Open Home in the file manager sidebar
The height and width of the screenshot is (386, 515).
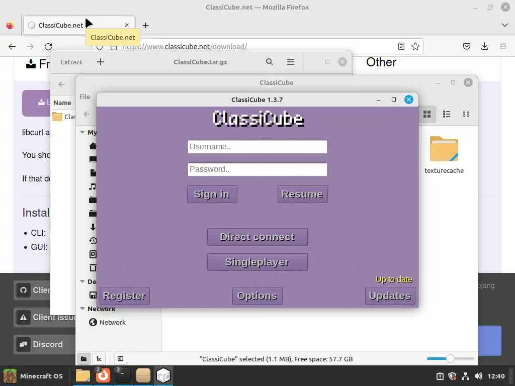coord(93,146)
